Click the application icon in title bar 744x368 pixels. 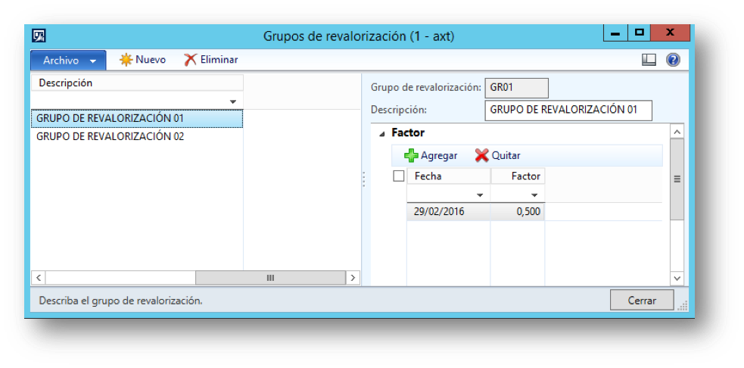pyautogui.click(x=39, y=36)
